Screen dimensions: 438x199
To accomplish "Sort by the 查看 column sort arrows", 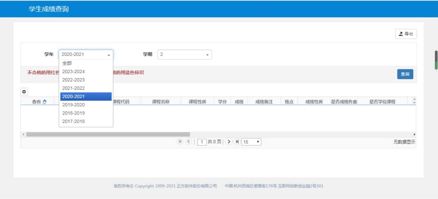I will tap(45, 102).
